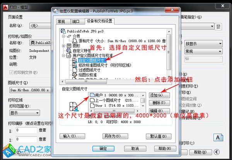Viewport: 232px width, 160px height.
Task: Expand the 图形 tree node
Action: pyautogui.click(x=63, y=46)
